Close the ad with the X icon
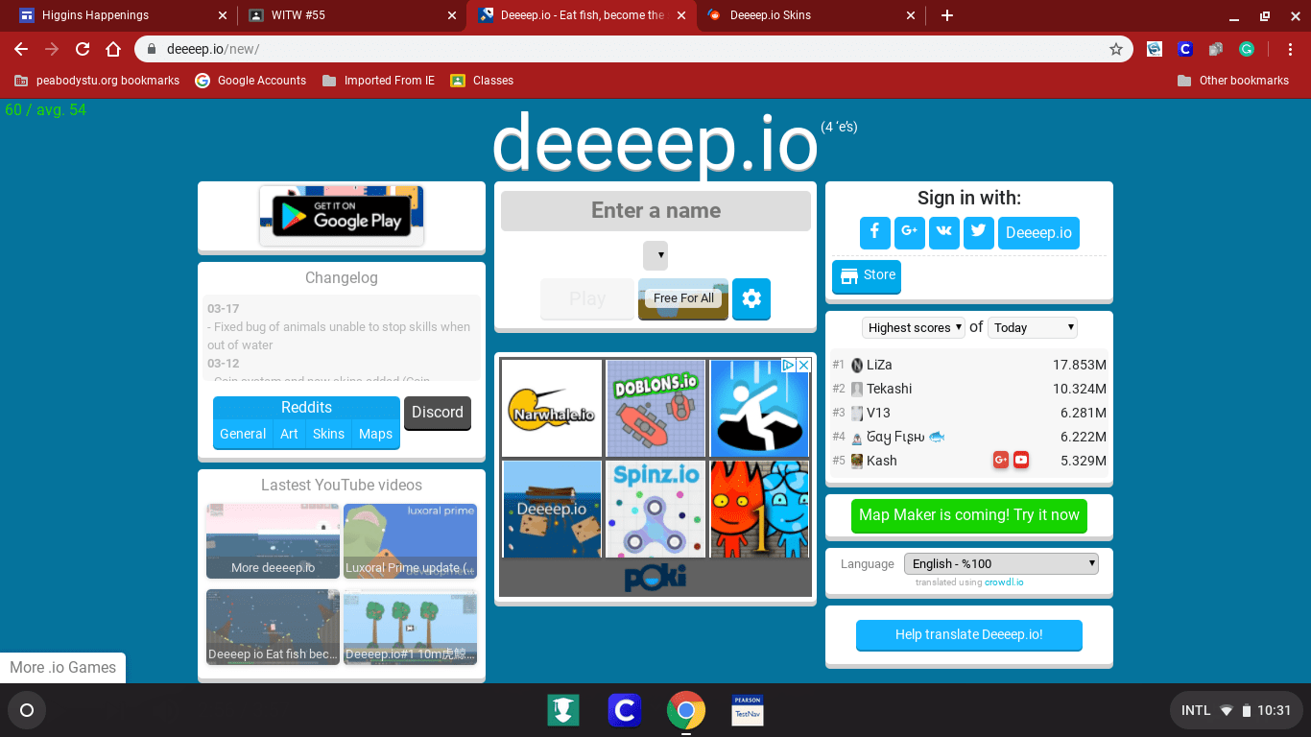Viewport: 1311px width, 737px height. click(804, 366)
